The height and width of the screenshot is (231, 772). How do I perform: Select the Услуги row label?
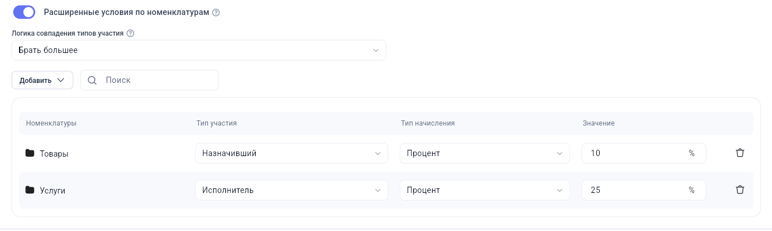click(52, 190)
